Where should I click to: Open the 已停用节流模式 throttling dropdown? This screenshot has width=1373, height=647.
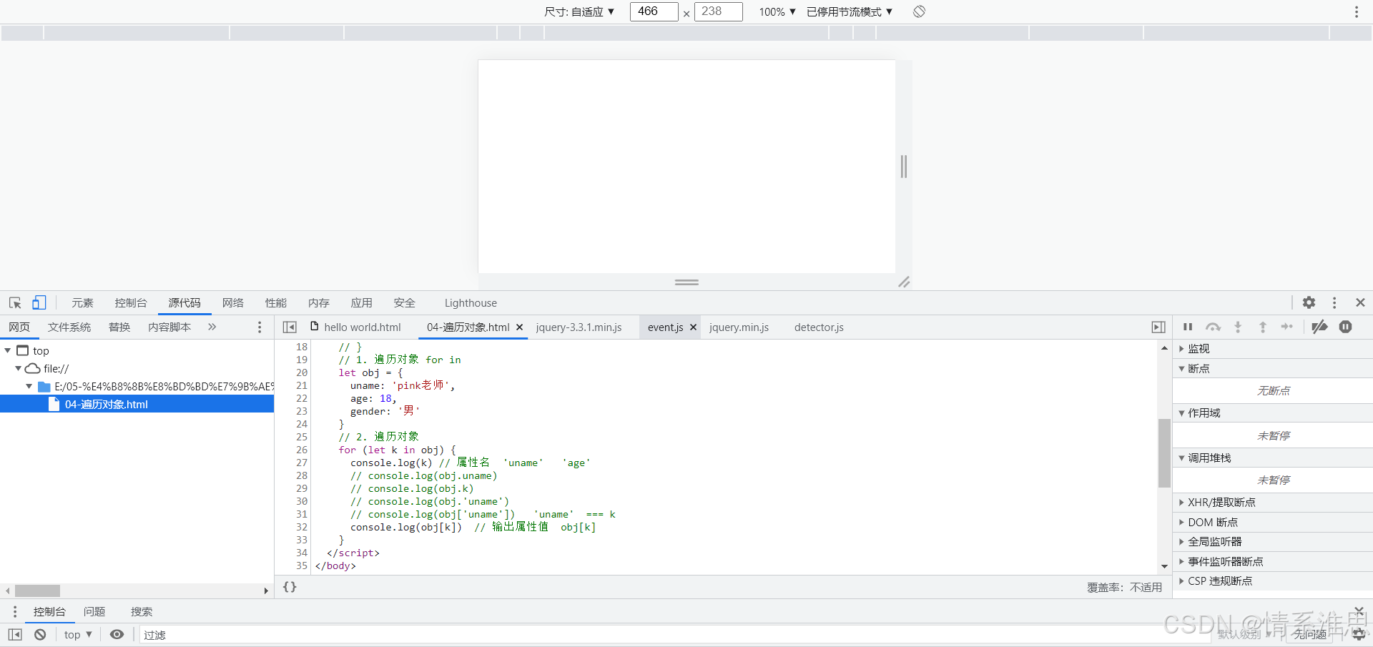850,11
